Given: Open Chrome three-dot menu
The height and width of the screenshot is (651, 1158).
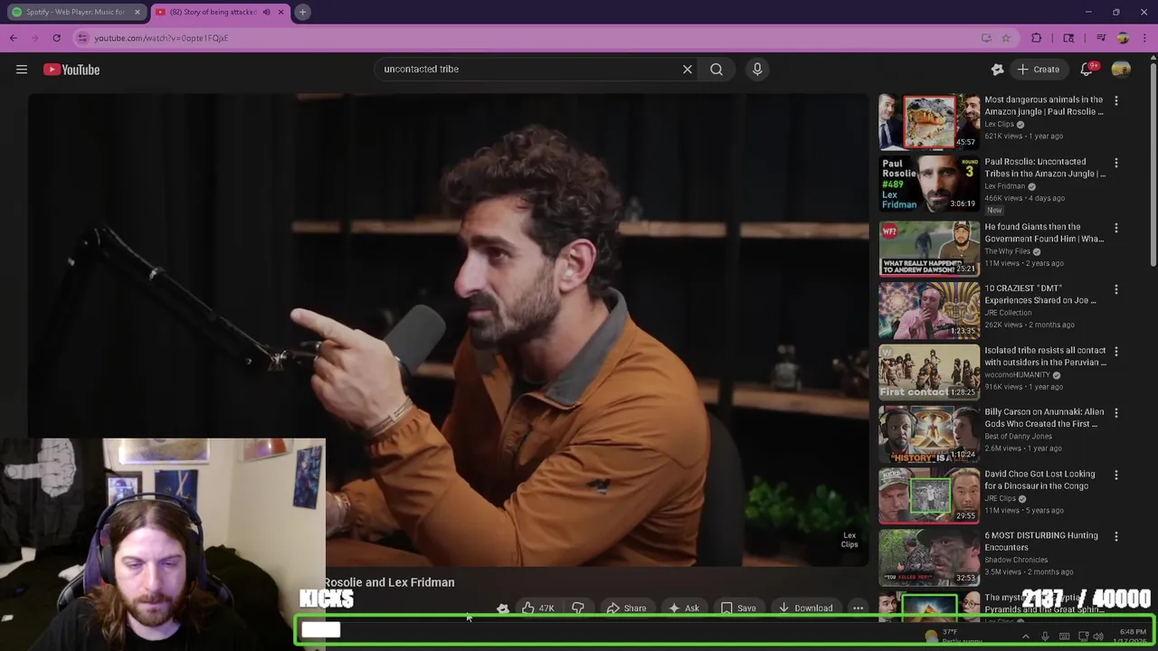Looking at the screenshot, I should [1145, 38].
